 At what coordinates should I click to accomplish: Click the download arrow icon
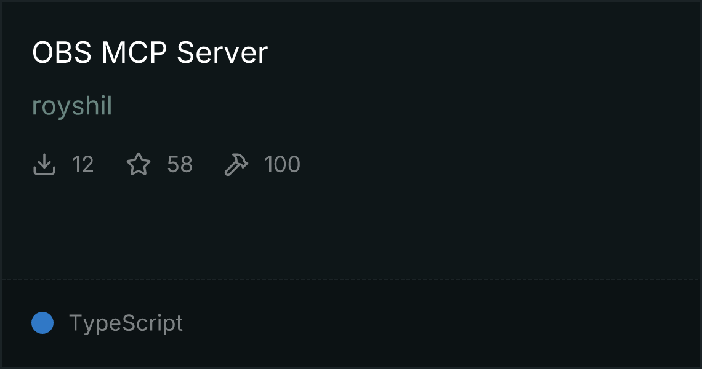(44, 164)
